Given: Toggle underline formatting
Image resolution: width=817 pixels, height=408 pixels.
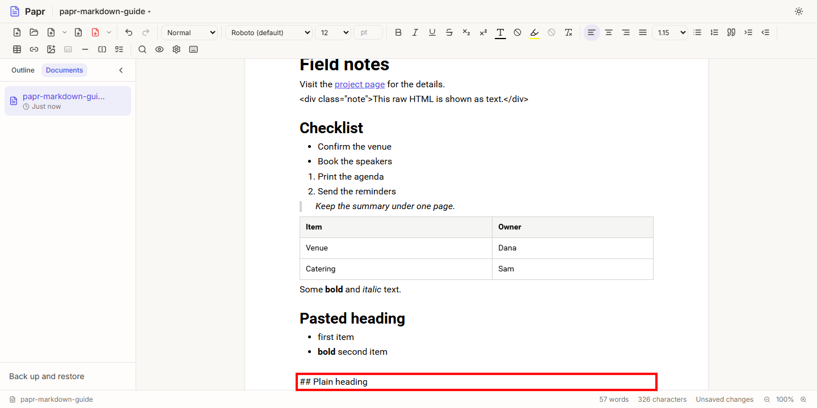Looking at the screenshot, I should point(432,32).
